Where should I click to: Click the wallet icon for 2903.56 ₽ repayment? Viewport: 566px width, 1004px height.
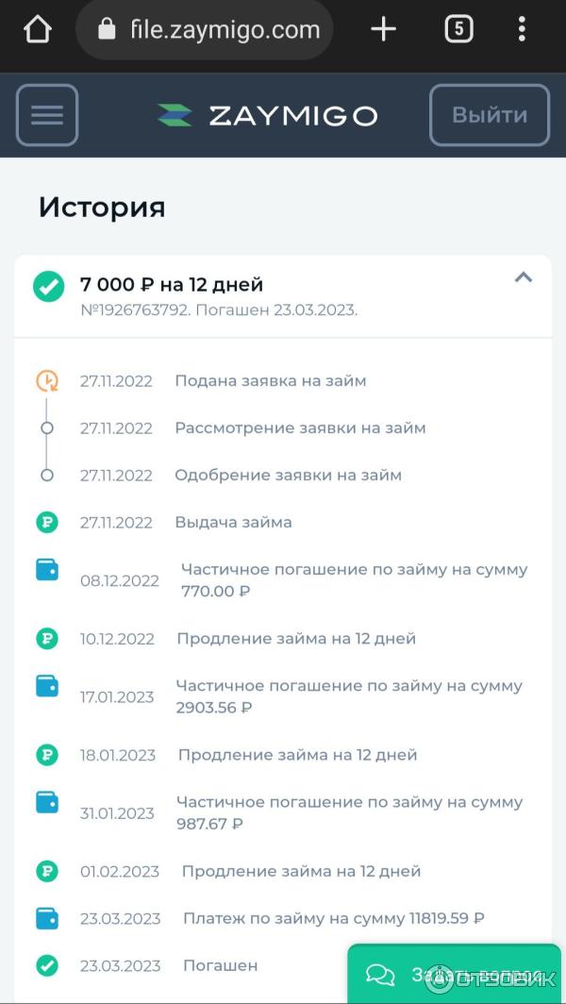point(47,686)
